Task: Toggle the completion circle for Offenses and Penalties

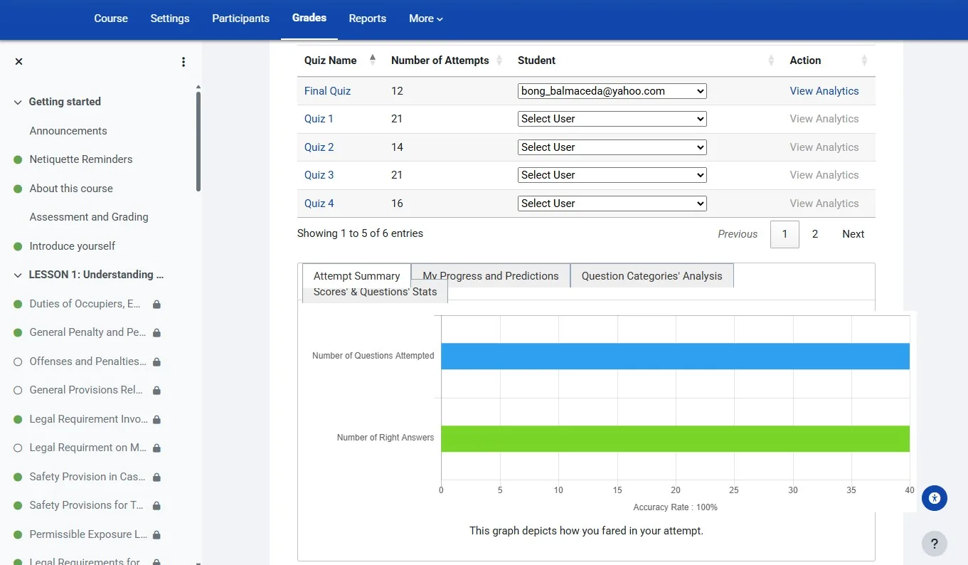Action: point(18,361)
